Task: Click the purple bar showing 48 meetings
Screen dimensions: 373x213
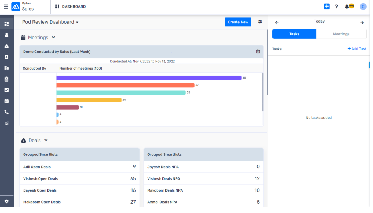Action: tap(149, 78)
